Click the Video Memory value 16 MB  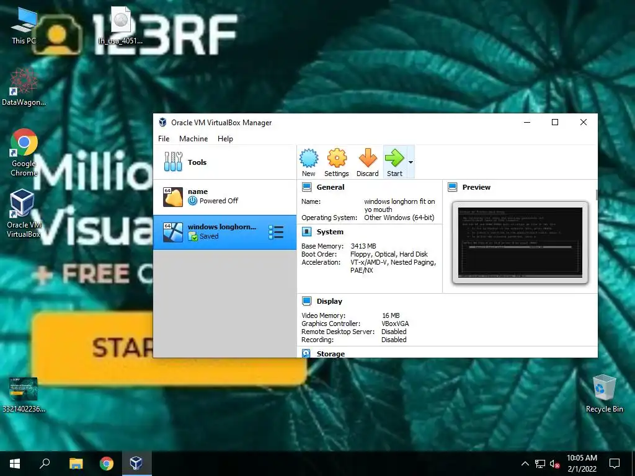tap(391, 315)
